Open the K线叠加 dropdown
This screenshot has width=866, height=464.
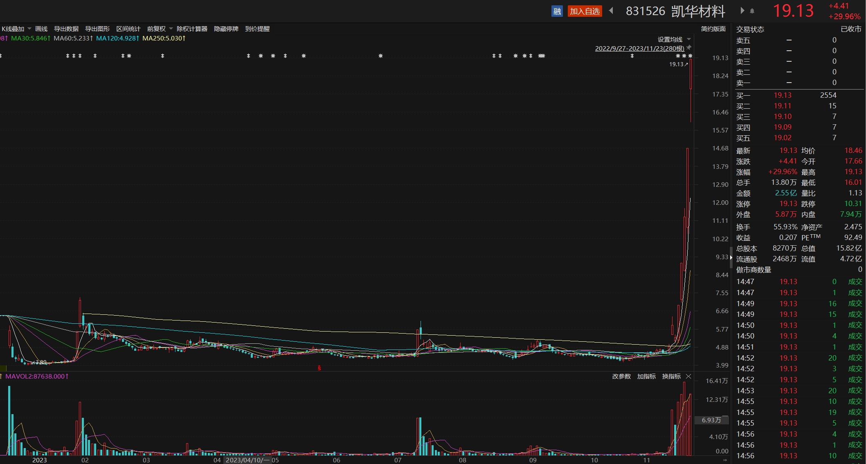click(x=16, y=29)
